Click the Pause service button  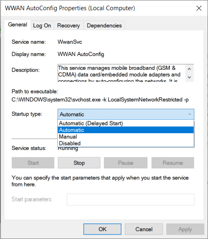(x=126, y=163)
